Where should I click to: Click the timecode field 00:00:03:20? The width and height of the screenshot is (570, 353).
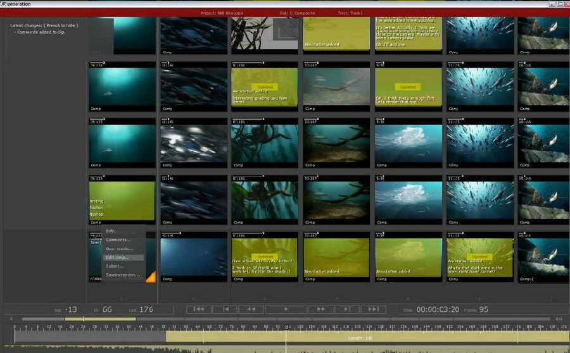[x=438, y=310]
